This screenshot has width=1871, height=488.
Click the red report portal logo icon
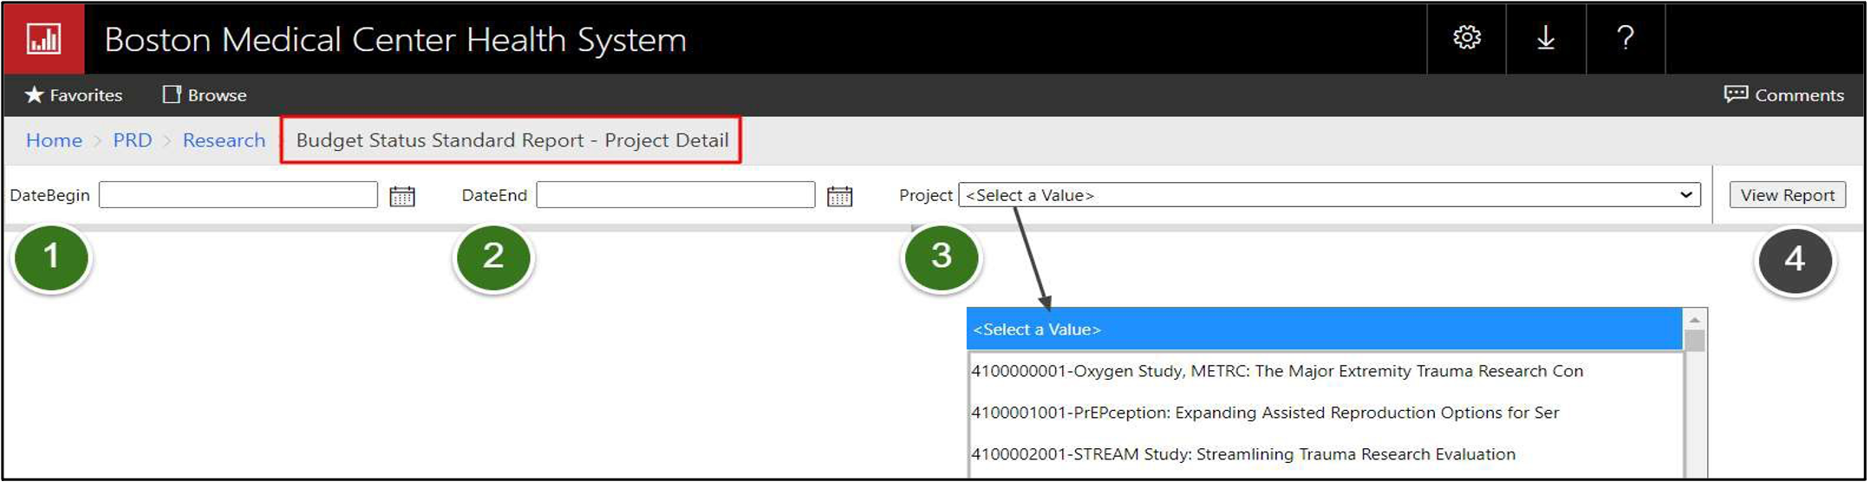coord(43,39)
